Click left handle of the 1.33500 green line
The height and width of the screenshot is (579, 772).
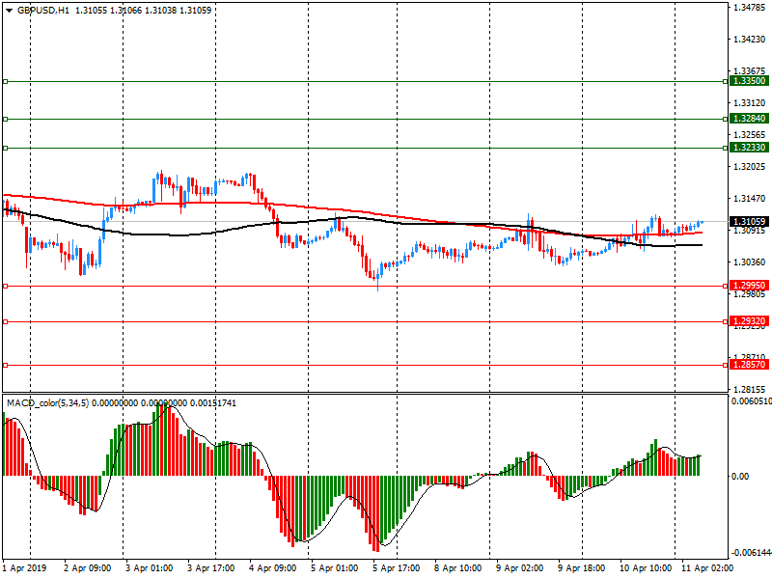6,82
